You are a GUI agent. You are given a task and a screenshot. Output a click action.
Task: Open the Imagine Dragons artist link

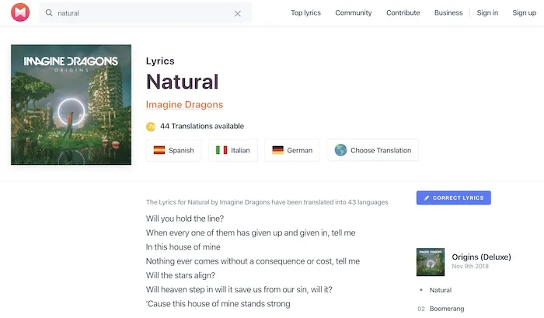coord(185,104)
